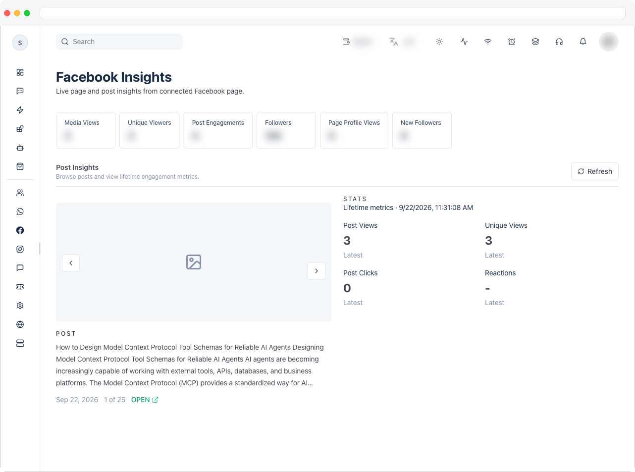This screenshot has width=635, height=472.
Task: Click the Unique Viewers stat card
Action: coord(150,130)
